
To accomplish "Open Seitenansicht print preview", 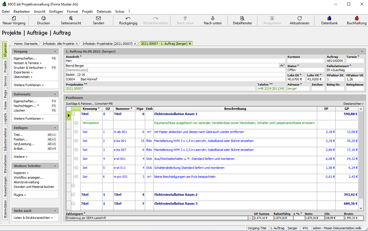I will click(71, 18).
